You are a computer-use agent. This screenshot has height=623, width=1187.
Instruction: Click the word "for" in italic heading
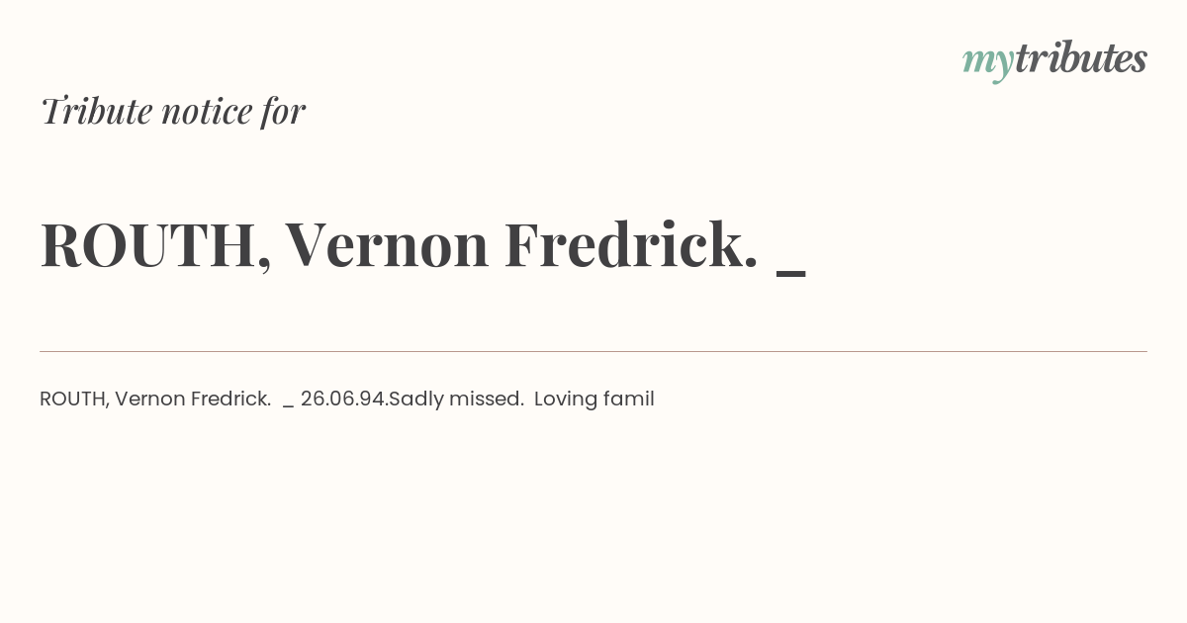click(284, 112)
